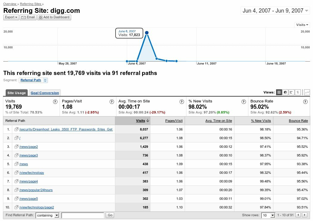Open help for % New Visits
Viewport: 313px width, 221px height.
[244, 102]
